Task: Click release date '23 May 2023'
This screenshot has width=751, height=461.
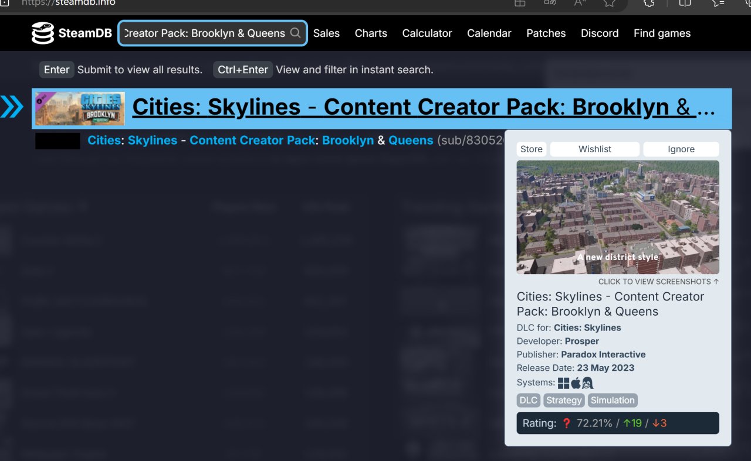Action: (x=605, y=368)
